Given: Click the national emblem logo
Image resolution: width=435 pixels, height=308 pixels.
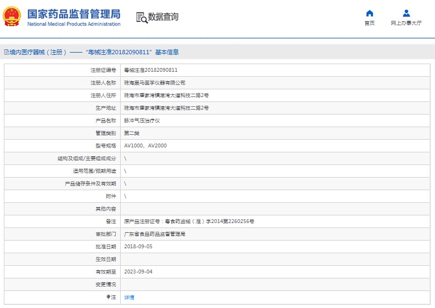Looking at the screenshot, I should click(x=12, y=16).
